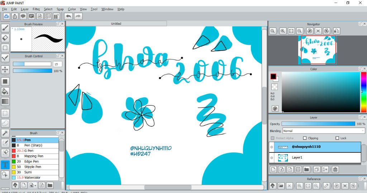This screenshot has width=367, height=193.
Task: Select the Magic Wand tool
Action: 5,133
